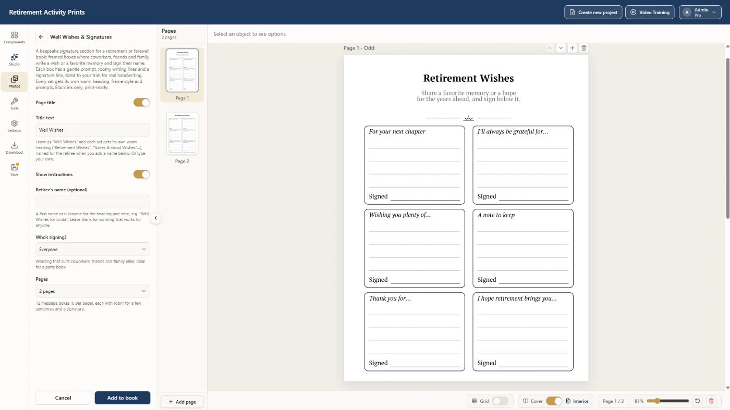Add a page after Page 1 via plus icon
730x410 pixels.
572,48
